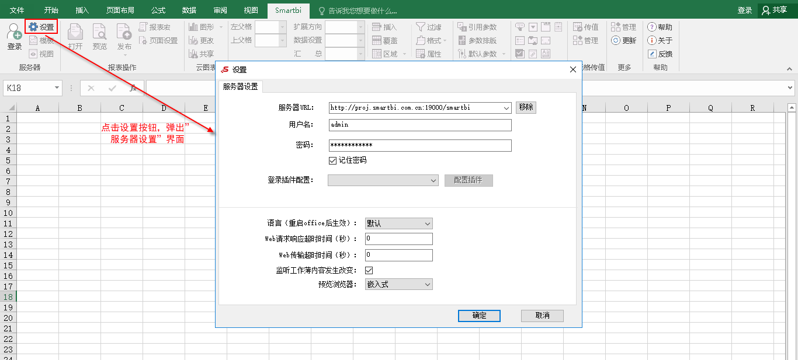Screen dimensions: 798x360
Task: Expand the 服务器URL dropdown
Action: [506, 108]
